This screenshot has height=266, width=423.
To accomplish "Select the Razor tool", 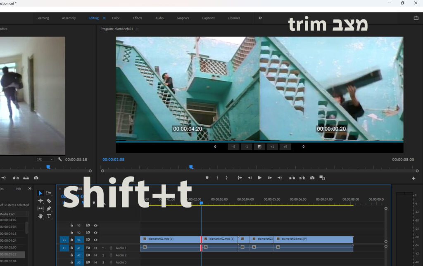I will (x=49, y=201).
